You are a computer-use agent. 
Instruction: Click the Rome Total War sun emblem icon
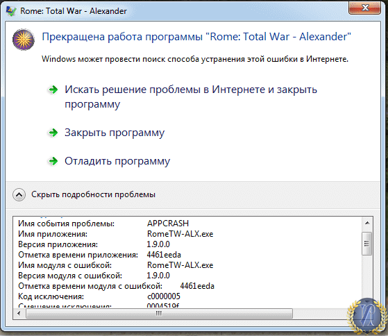tap(24, 40)
